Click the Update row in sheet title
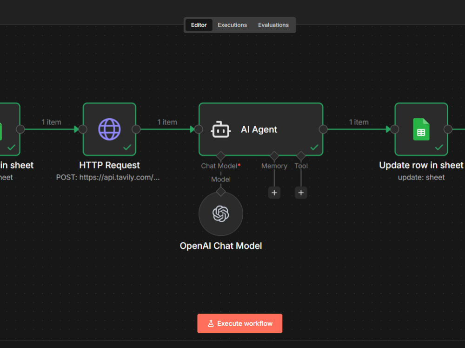The image size is (465, 348). pos(421,165)
